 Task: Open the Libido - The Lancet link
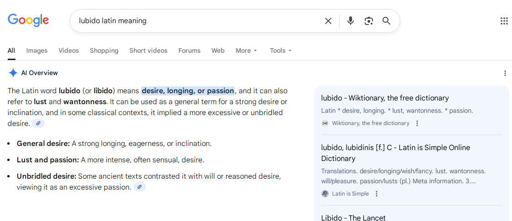pos(353,218)
